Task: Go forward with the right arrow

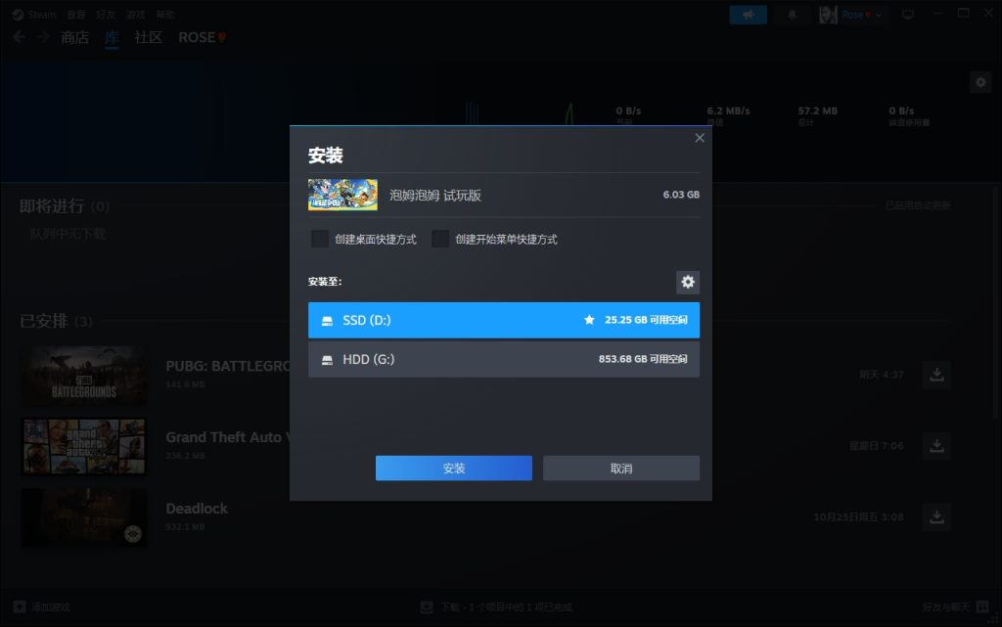Action: [43, 37]
